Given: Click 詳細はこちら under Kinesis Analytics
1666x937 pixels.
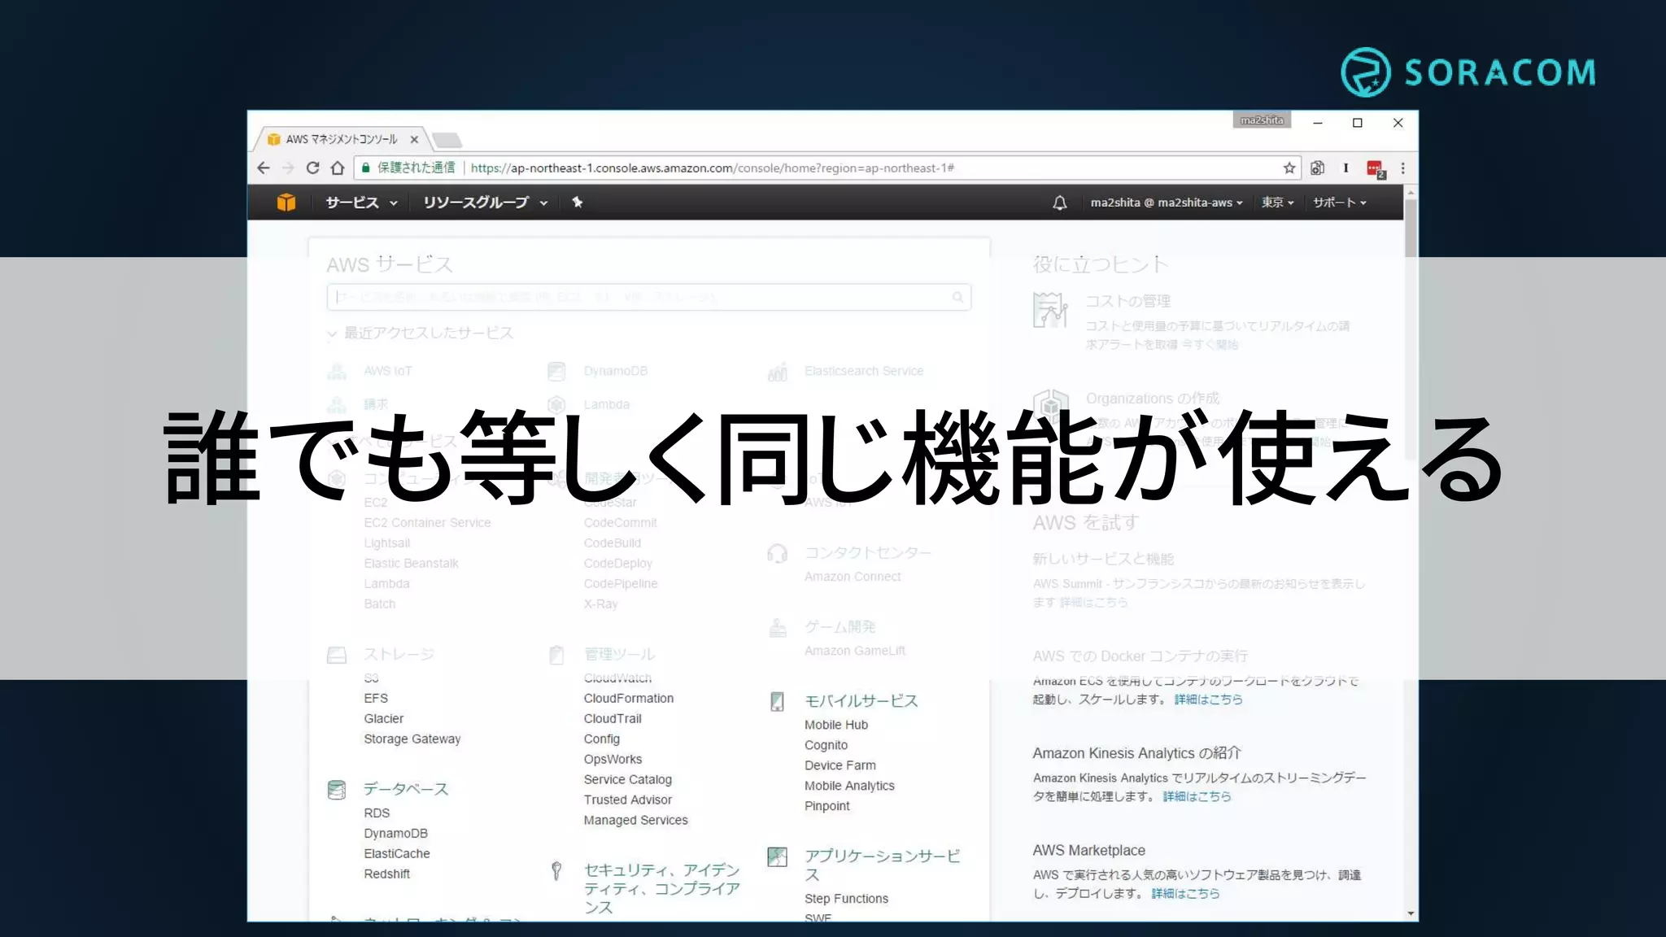Looking at the screenshot, I should (1197, 797).
